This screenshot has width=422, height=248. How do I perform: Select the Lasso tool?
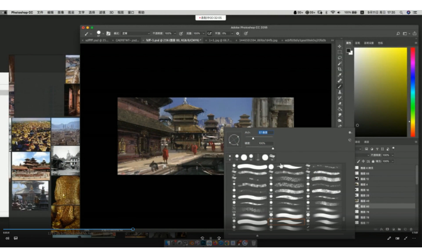[x=340, y=58]
